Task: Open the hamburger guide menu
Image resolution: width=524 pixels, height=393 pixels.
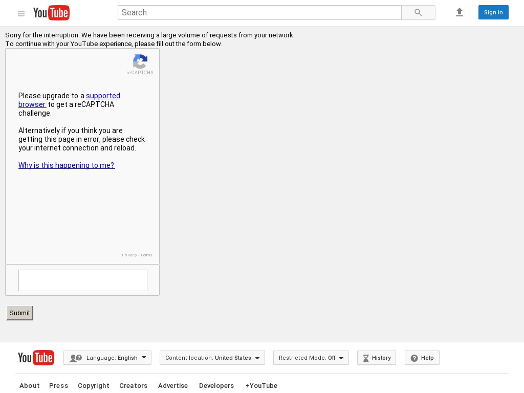Action: [x=21, y=14]
